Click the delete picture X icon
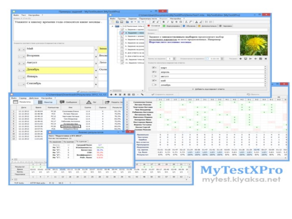This screenshot has width=292, height=219. click(x=266, y=58)
